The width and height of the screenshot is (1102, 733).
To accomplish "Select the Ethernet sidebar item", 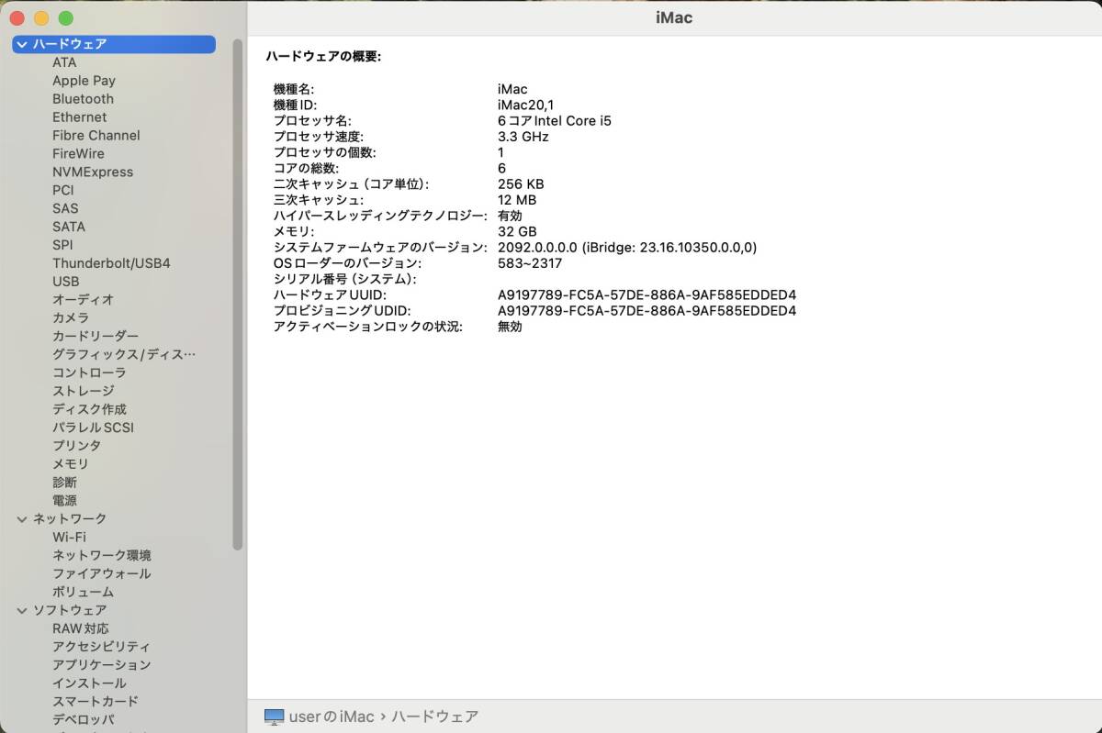I will click(x=79, y=117).
